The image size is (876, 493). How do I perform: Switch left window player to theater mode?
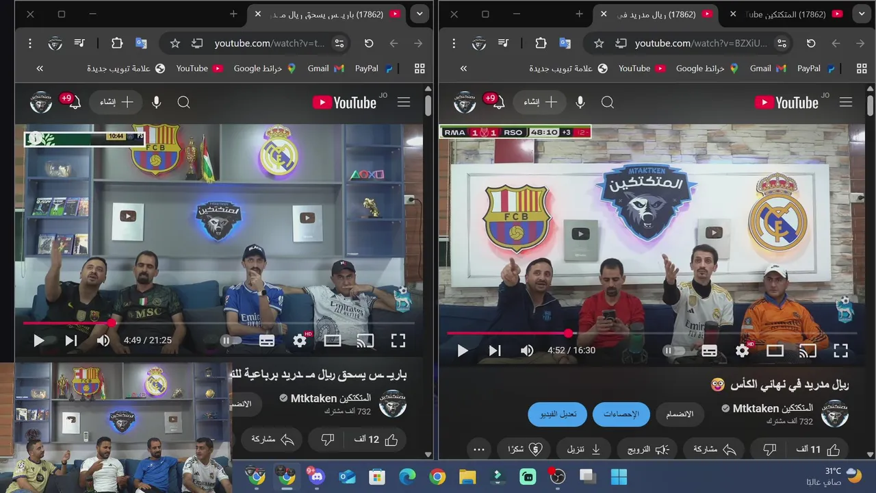333,340
